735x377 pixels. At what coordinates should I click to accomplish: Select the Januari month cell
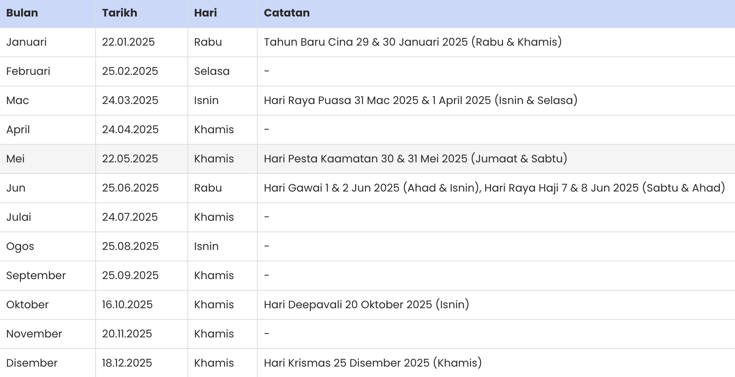point(26,42)
